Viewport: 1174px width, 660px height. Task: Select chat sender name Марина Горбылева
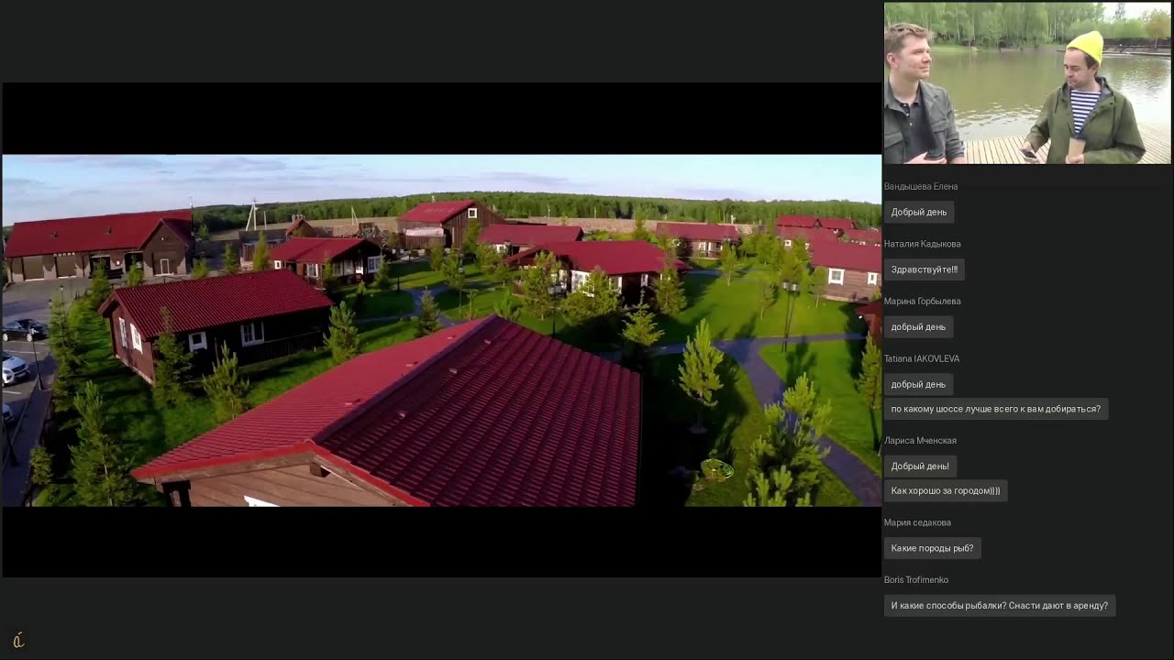[923, 302]
